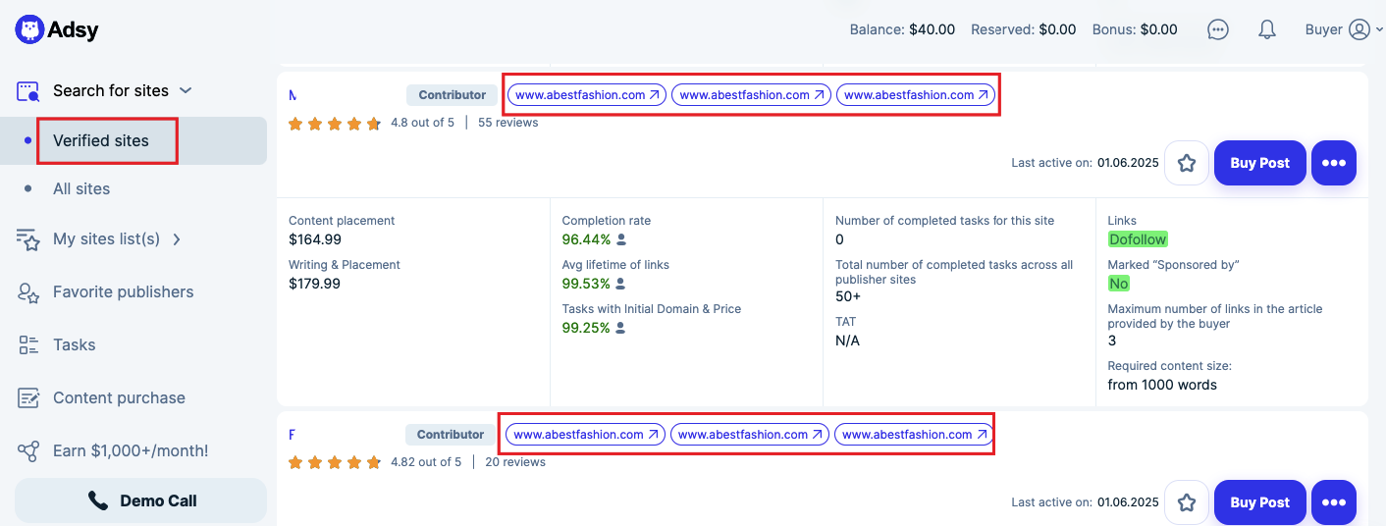The width and height of the screenshot is (1386, 526).
Task: Open first www.abestfashion.com link in top listing
Action: [587, 95]
